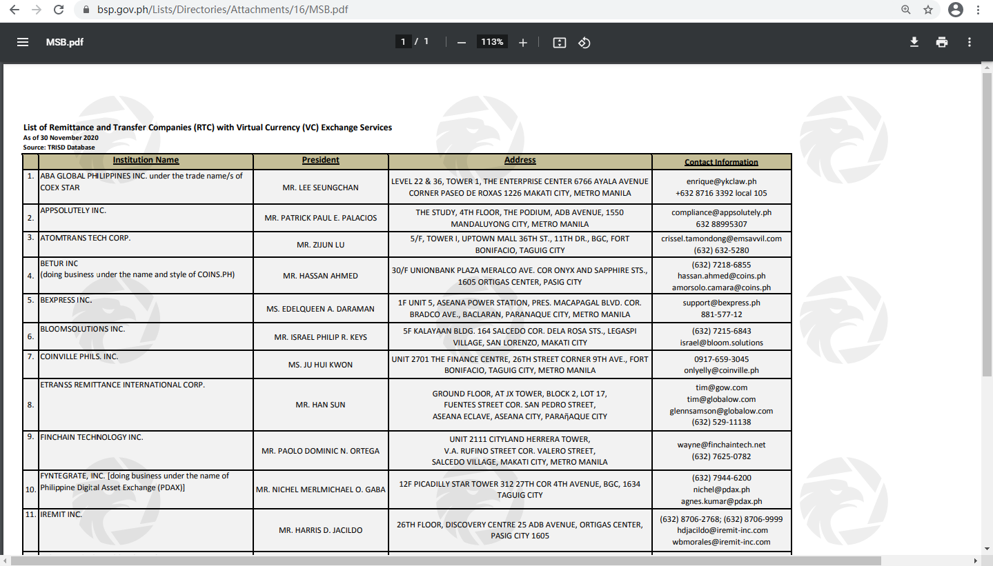Click email compliance@appsolutely.ph
This screenshot has height=566, width=993.
tap(721, 212)
